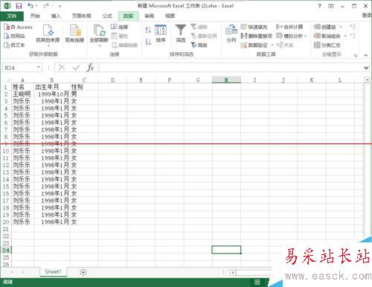The image size is (372, 287).
Task: Click vertical scrollbar up arrow
Action: pyautogui.click(x=368, y=80)
